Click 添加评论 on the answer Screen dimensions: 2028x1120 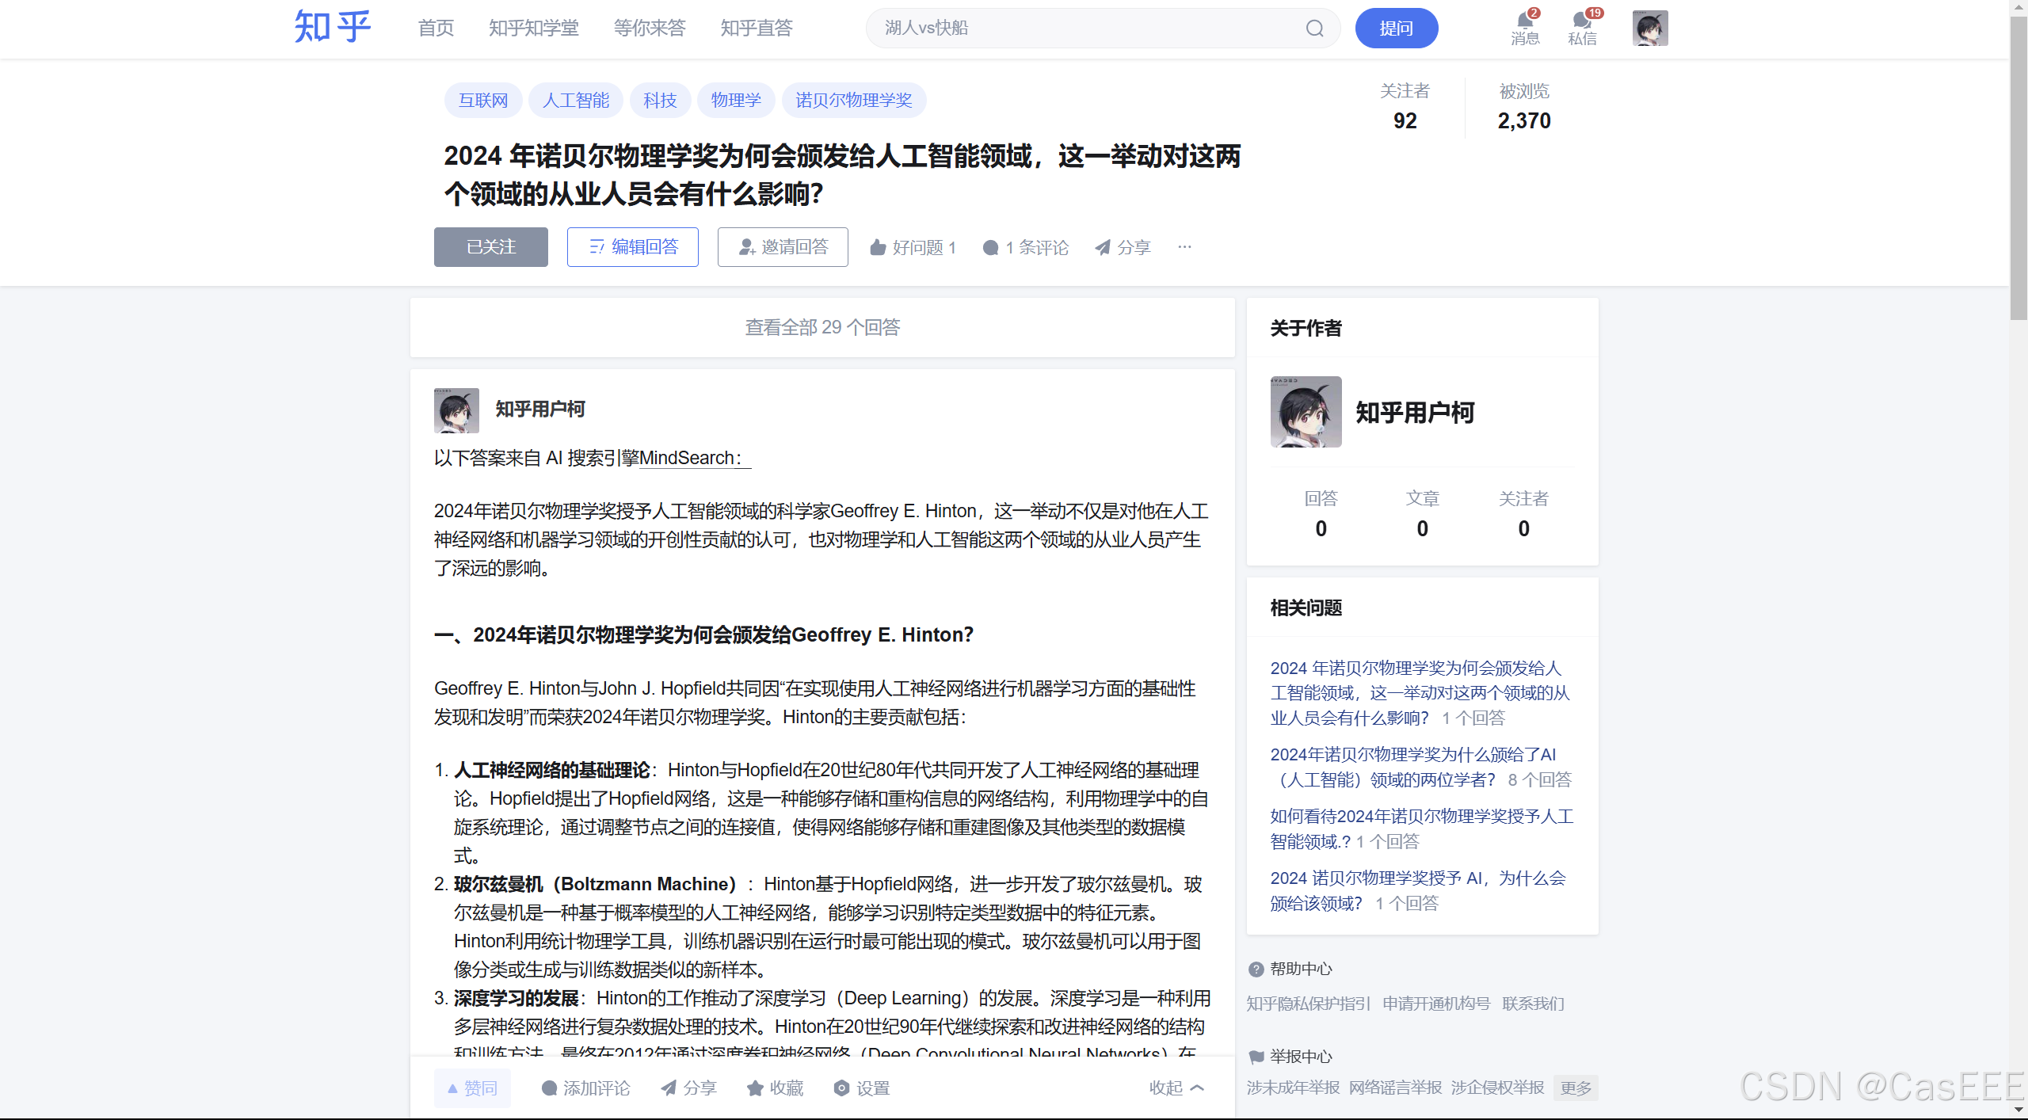(x=585, y=1088)
